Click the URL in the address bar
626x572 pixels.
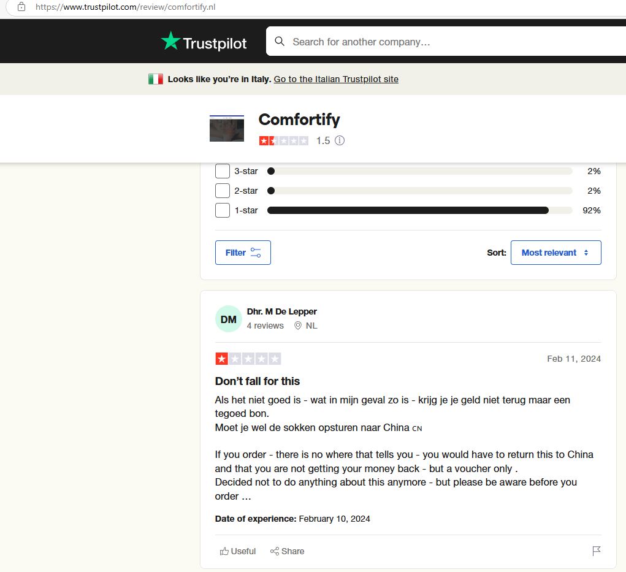click(x=125, y=7)
